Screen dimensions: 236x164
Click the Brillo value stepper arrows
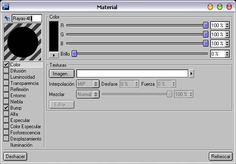coord(227,54)
